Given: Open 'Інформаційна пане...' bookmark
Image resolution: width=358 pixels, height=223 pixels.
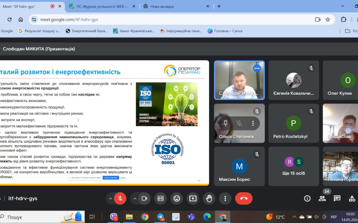Looking at the screenshot, I should [181, 31].
